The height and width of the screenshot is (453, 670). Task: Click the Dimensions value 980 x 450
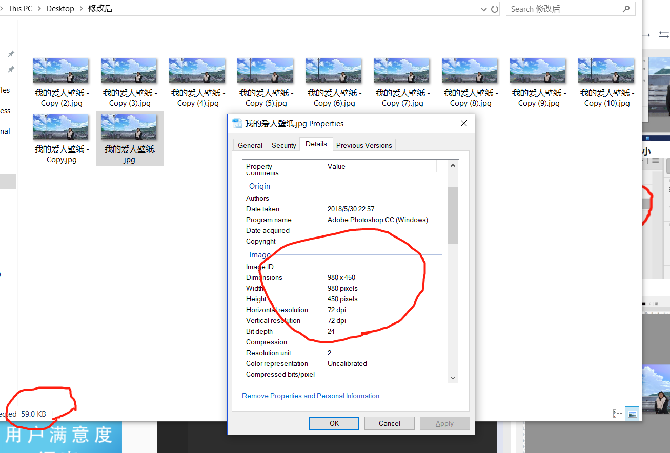click(x=341, y=277)
